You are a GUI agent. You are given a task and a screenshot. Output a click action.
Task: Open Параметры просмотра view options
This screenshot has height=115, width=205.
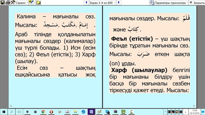(170, 3)
